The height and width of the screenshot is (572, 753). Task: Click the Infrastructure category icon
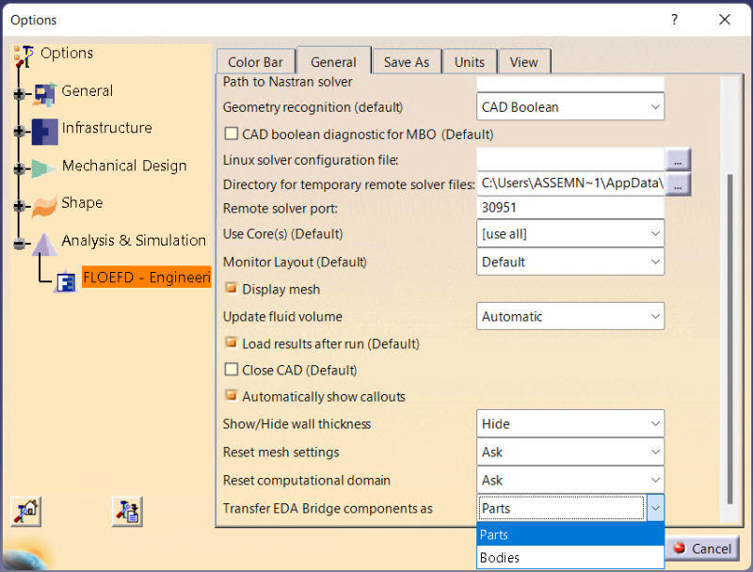[44, 130]
